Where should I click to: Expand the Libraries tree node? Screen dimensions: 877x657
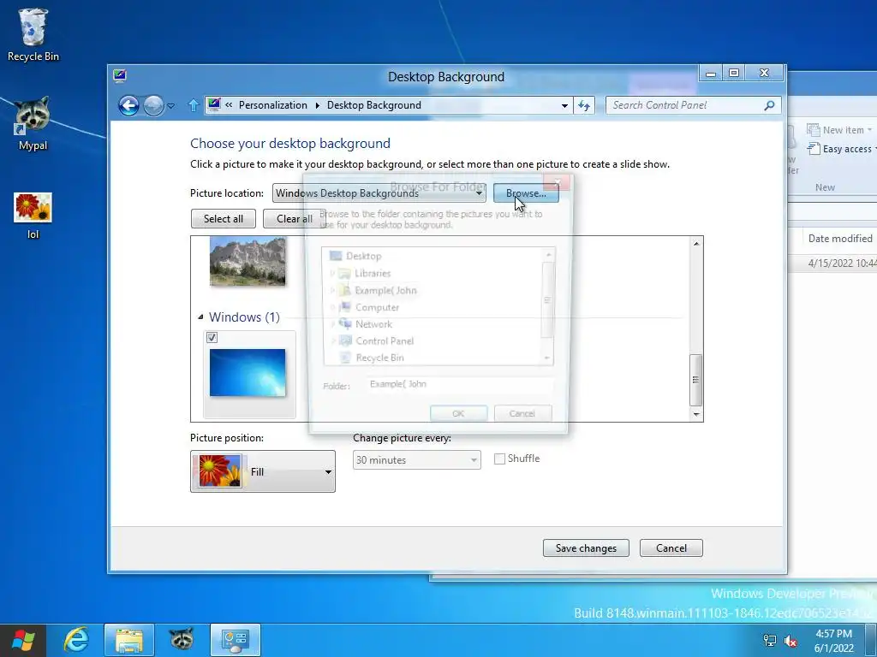coord(332,273)
